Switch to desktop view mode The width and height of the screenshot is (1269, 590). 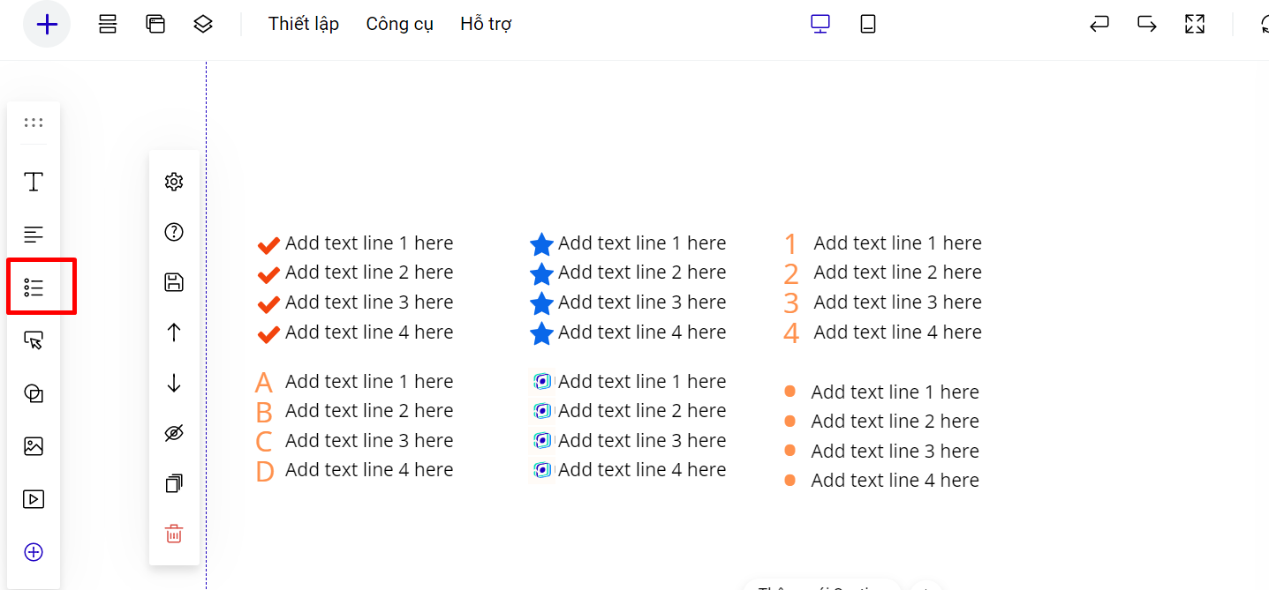coord(820,25)
